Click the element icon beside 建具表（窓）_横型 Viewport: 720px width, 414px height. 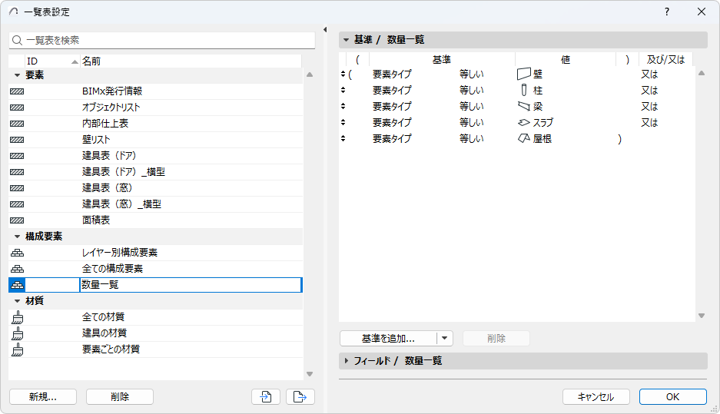pos(17,204)
